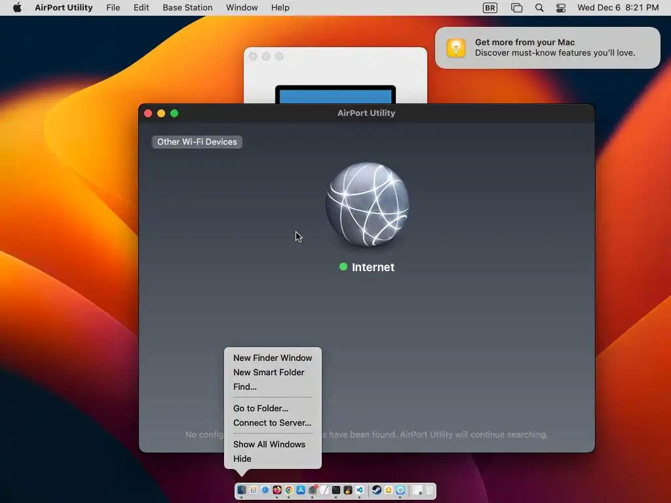Viewport: 671px width, 503px height.
Task: Launch Steam from the Dock
Action: click(377, 490)
